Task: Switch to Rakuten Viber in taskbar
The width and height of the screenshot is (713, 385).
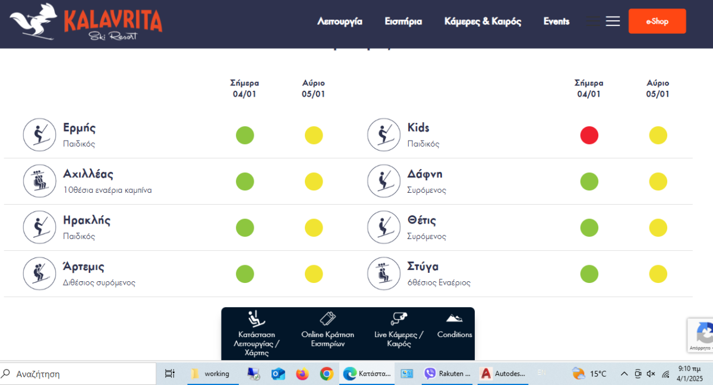Action: pos(448,374)
